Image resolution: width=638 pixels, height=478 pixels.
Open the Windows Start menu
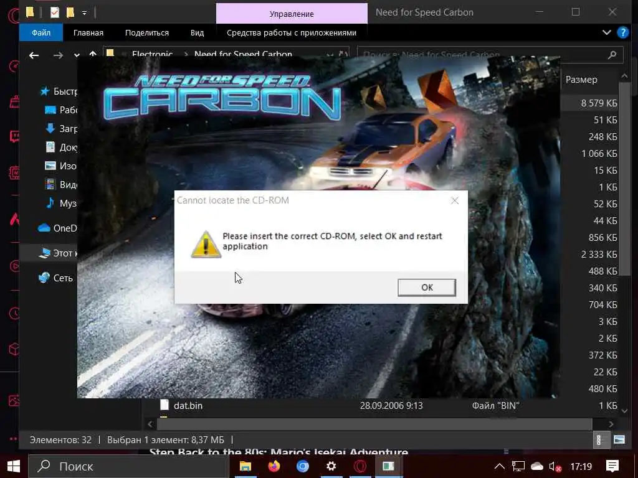[14, 466]
